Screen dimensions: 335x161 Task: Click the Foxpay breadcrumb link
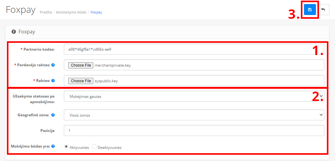[x=96, y=13]
